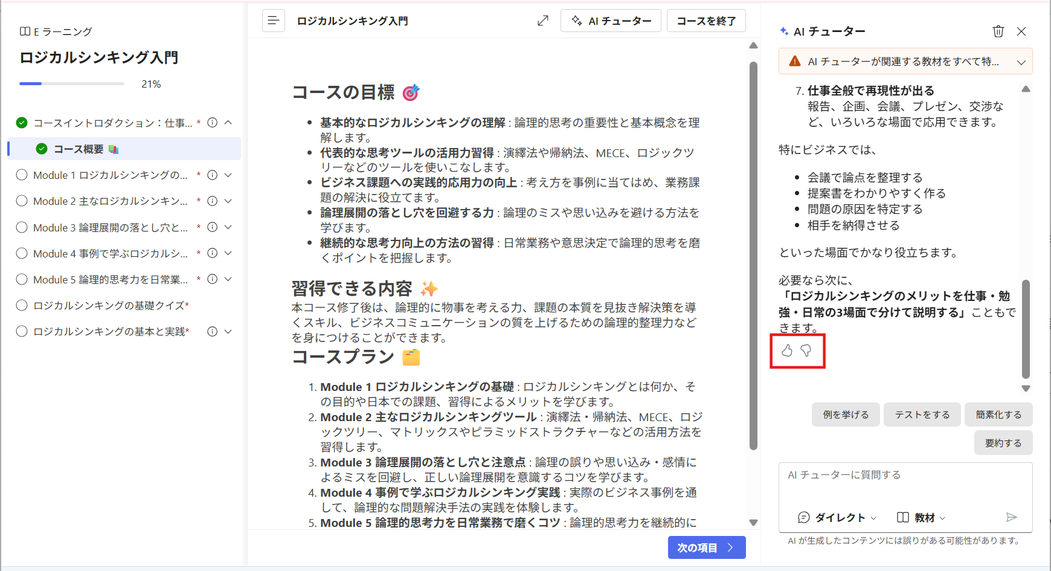Show info for コースイントロダクション
This screenshot has height=571, width=1051.
point(212,123)
